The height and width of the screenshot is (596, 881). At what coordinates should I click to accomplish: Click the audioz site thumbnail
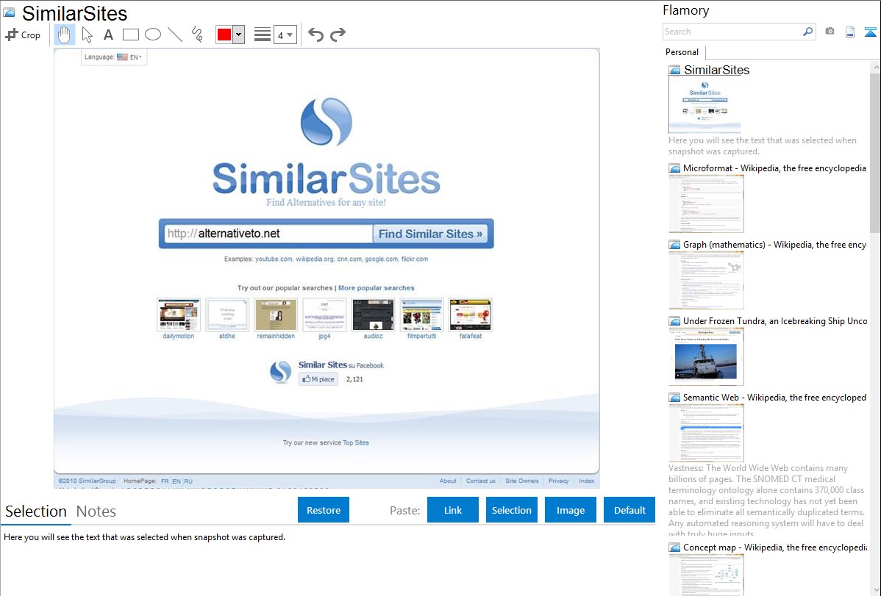373,315
